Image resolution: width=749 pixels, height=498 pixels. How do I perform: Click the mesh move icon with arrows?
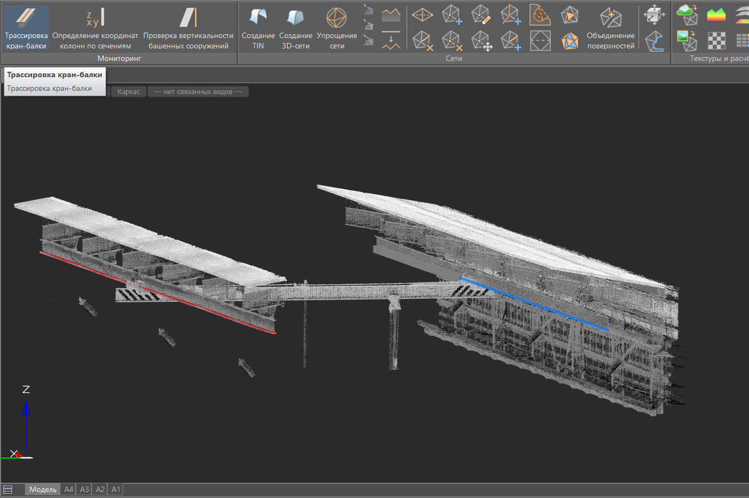pyautogui.click(x=481, y=41)
